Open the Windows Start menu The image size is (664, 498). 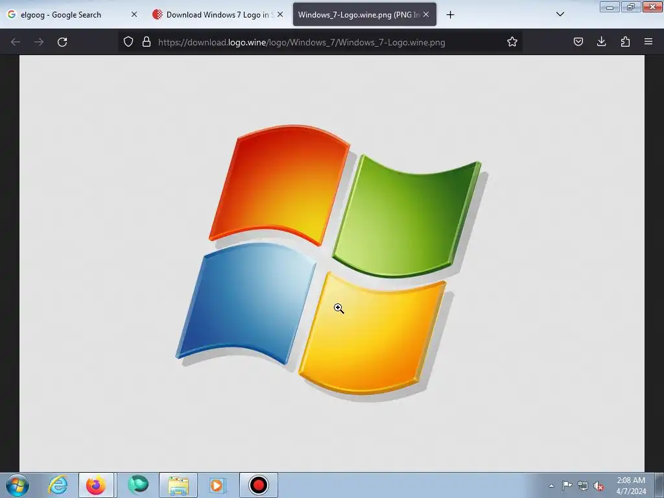click(18, 485)
